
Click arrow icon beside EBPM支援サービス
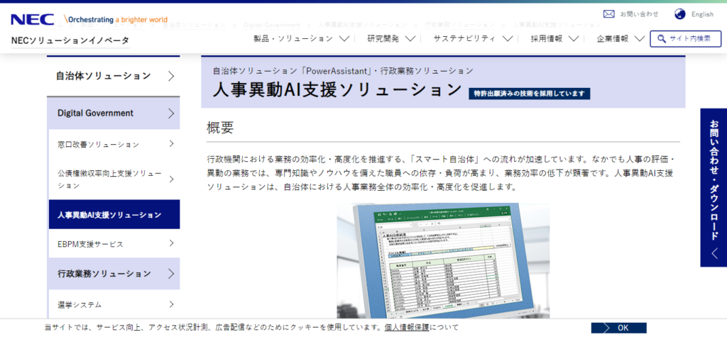171,243
